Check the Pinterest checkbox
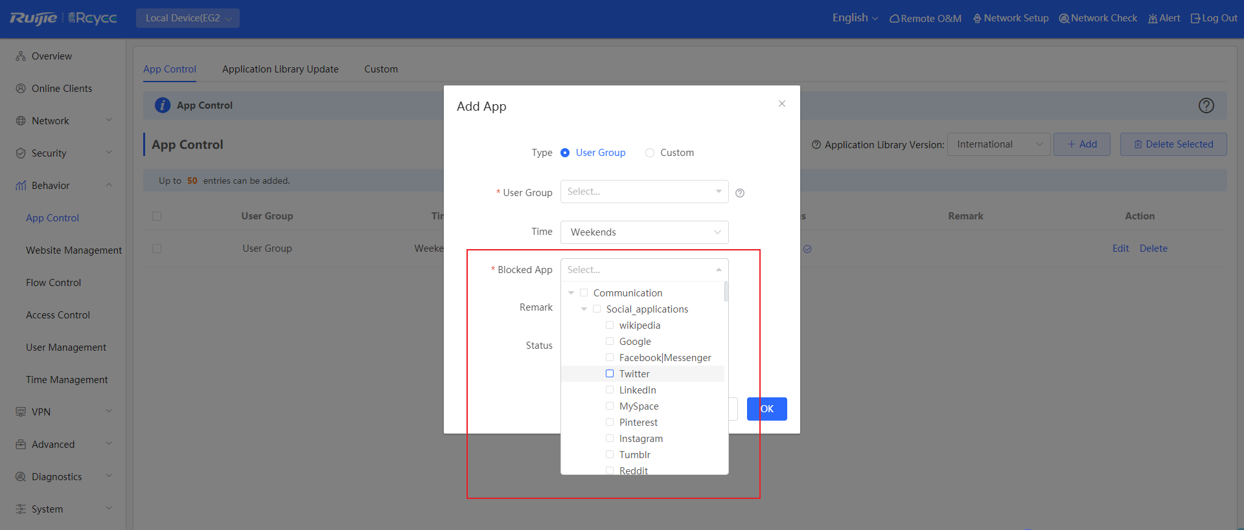Image resolution: width=1244 pixels, height=530 pixels. (x=610, y=422)
